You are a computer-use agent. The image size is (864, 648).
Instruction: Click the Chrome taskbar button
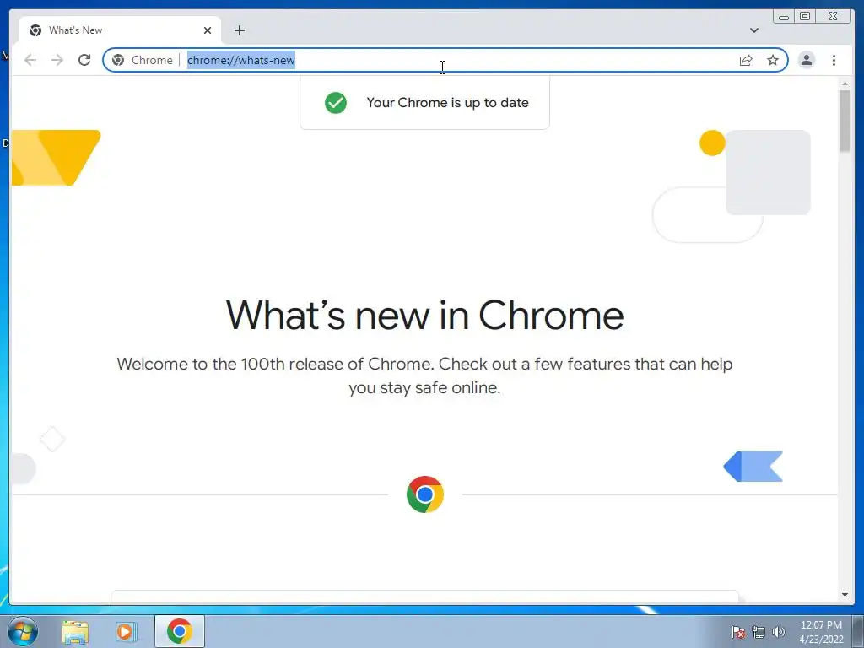pyautogui.click(x=180, y=631)
